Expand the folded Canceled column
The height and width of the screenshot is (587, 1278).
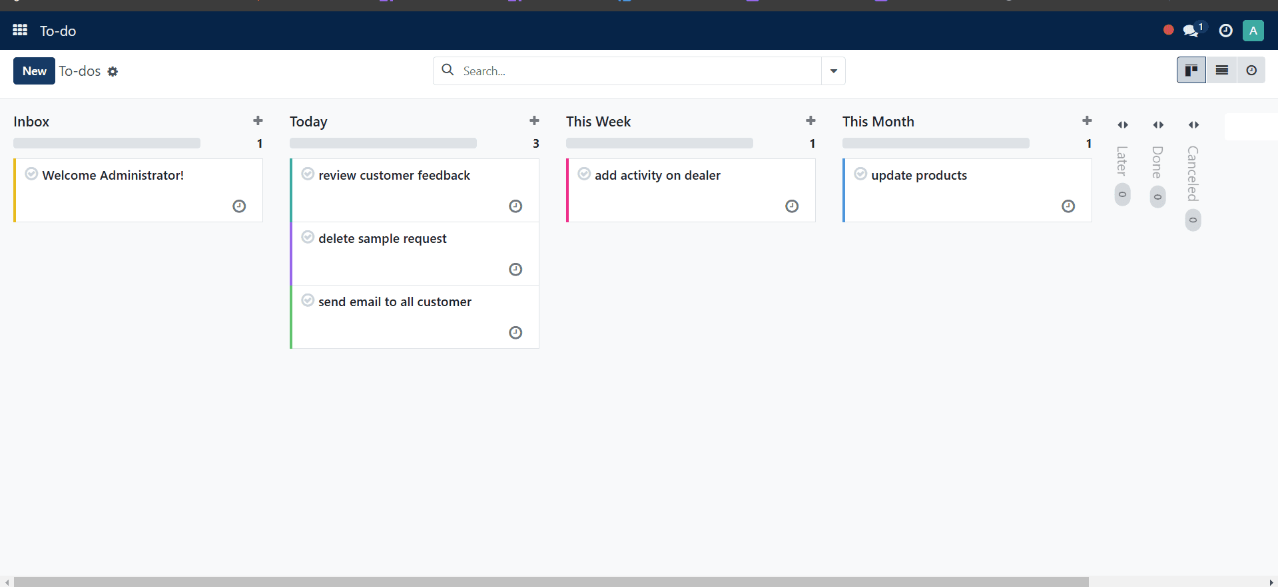pyautogui.click(x=1193, y=124)
